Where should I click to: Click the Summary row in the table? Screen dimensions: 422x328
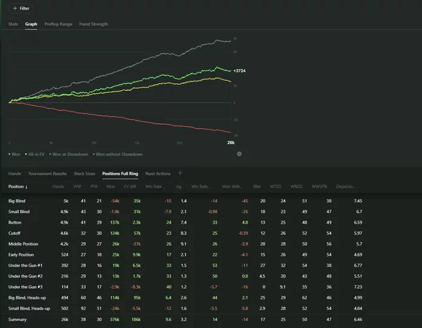tap(17, 320)
